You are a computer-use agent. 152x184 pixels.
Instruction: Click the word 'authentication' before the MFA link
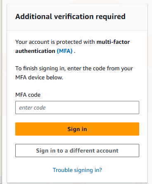pyautogui.click(x=35, y=51)
